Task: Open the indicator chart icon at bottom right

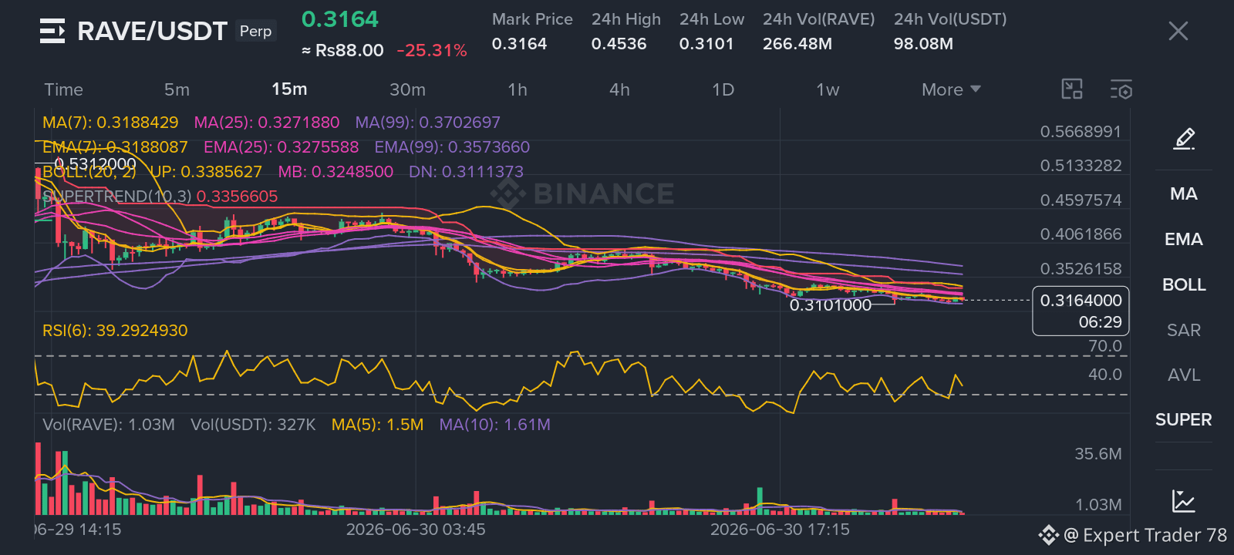Action: [x=1183, y=501]
